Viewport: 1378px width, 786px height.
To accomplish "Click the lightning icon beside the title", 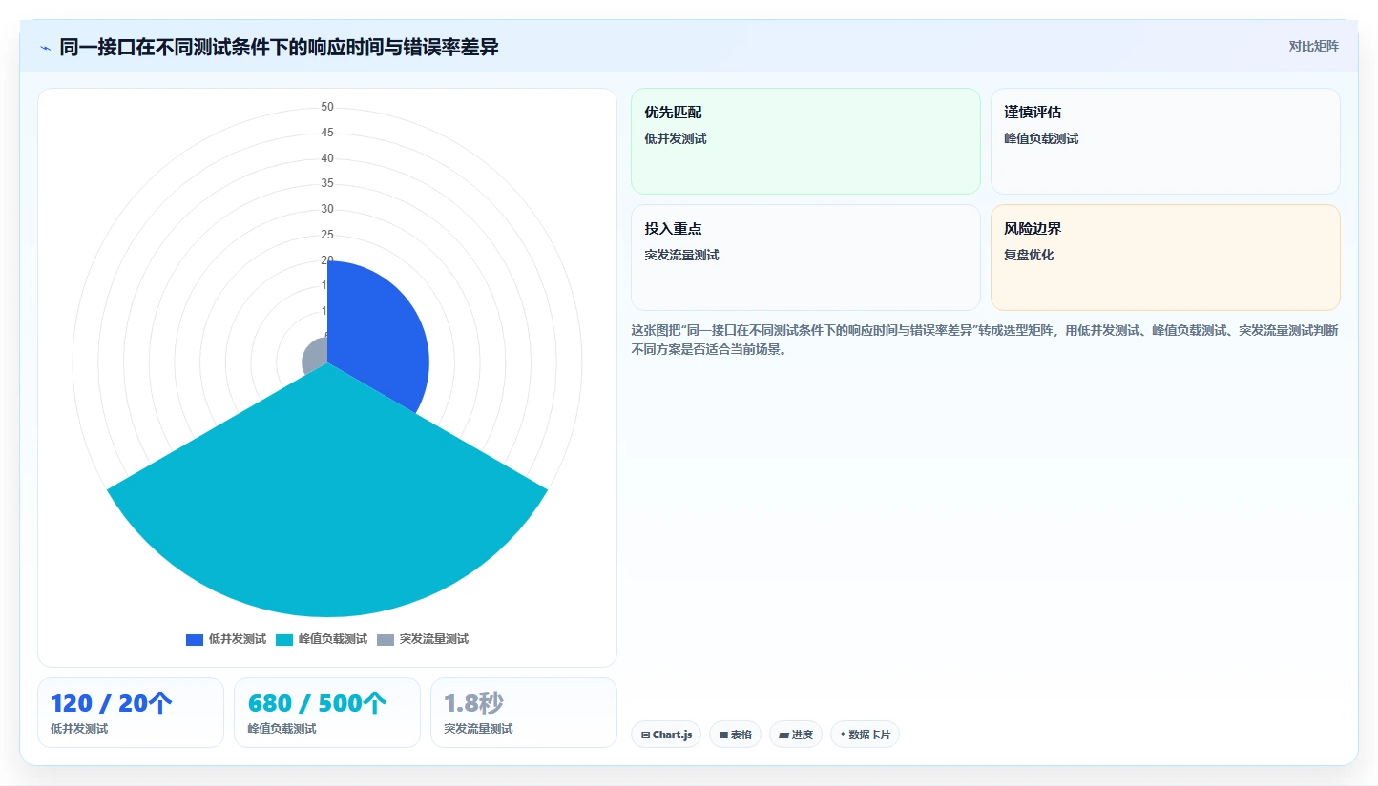I will pyautogui.click(x=45, y=47).
